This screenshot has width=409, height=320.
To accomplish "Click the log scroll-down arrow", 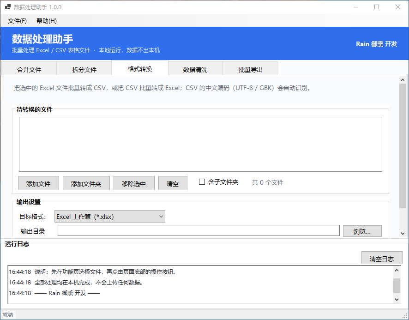I will point(397,300).
